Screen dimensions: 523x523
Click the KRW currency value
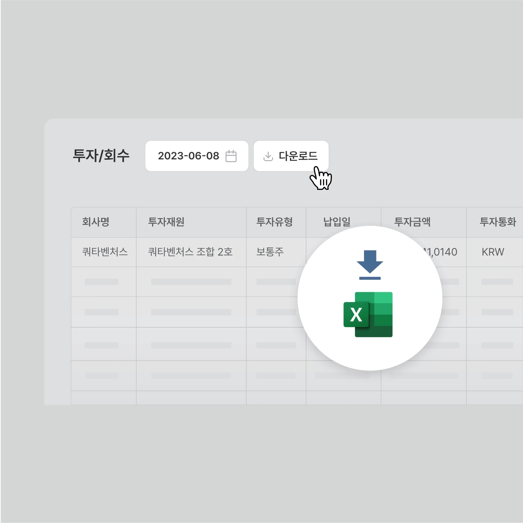(x=493, y=252)
